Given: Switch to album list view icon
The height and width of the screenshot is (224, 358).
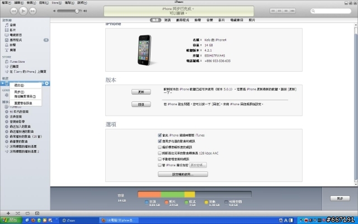Looking at the screenshot, I should pos(280,11).
